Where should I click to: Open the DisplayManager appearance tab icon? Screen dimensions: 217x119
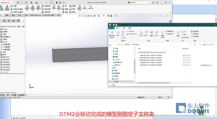[18, 20]
